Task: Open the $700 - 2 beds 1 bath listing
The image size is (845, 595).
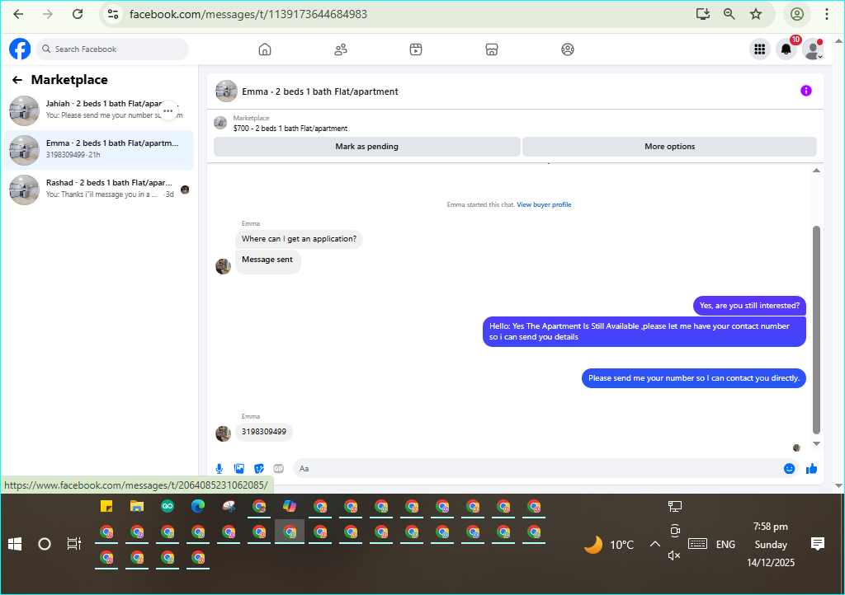Action: 290,129
